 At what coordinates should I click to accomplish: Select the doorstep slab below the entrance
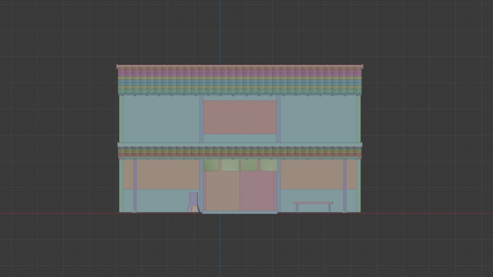click(240, 213)
